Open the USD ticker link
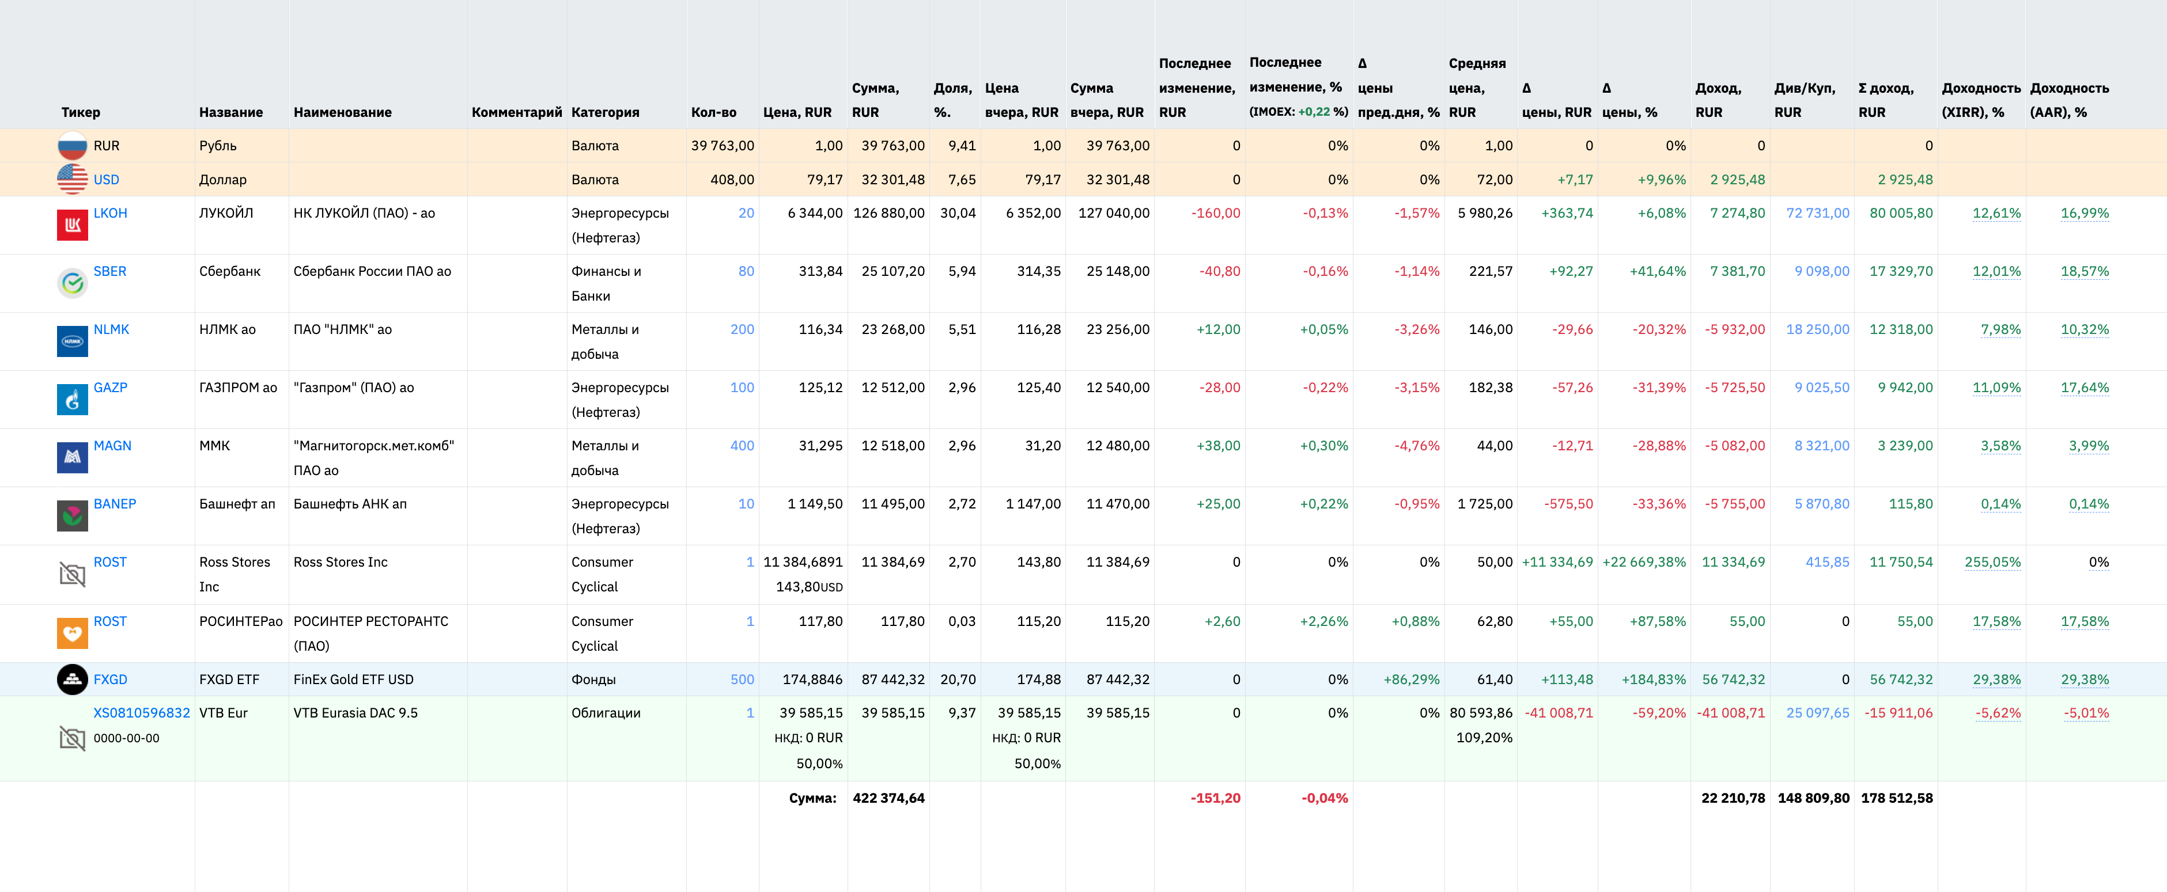 tap(106, 180)
